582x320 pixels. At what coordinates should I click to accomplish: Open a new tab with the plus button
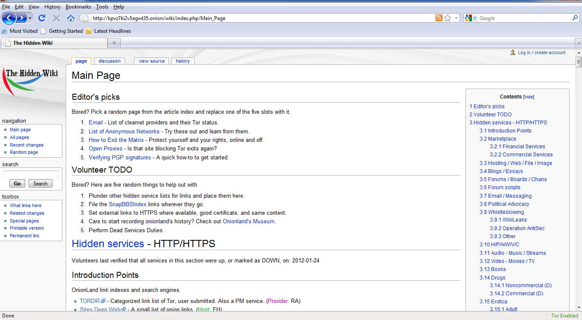[114, 43]
